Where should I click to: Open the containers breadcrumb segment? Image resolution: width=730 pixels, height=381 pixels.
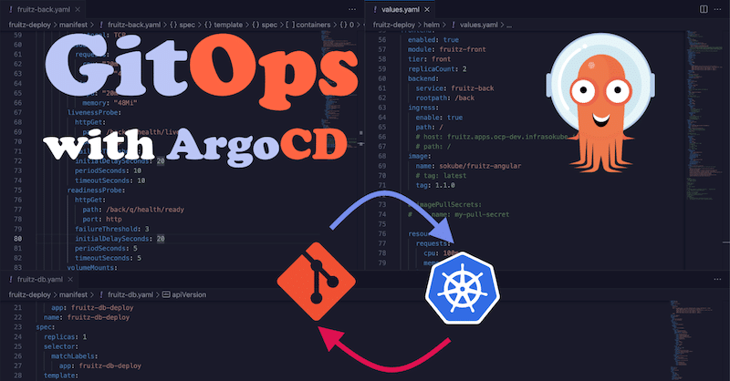pyautogui.click(x=308, y=25)
